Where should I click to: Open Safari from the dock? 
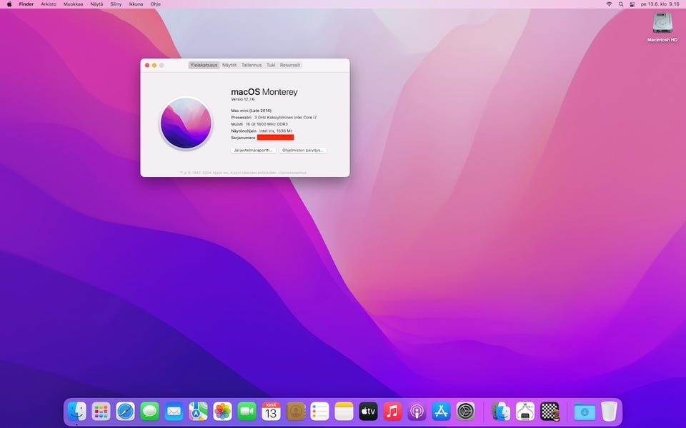tap(125, 411)
